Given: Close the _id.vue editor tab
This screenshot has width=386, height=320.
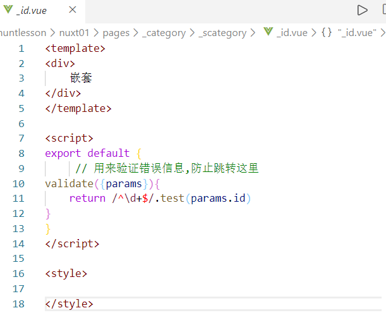Looking at the screenshot, I should pyautogui.click(x=73, y=10).
